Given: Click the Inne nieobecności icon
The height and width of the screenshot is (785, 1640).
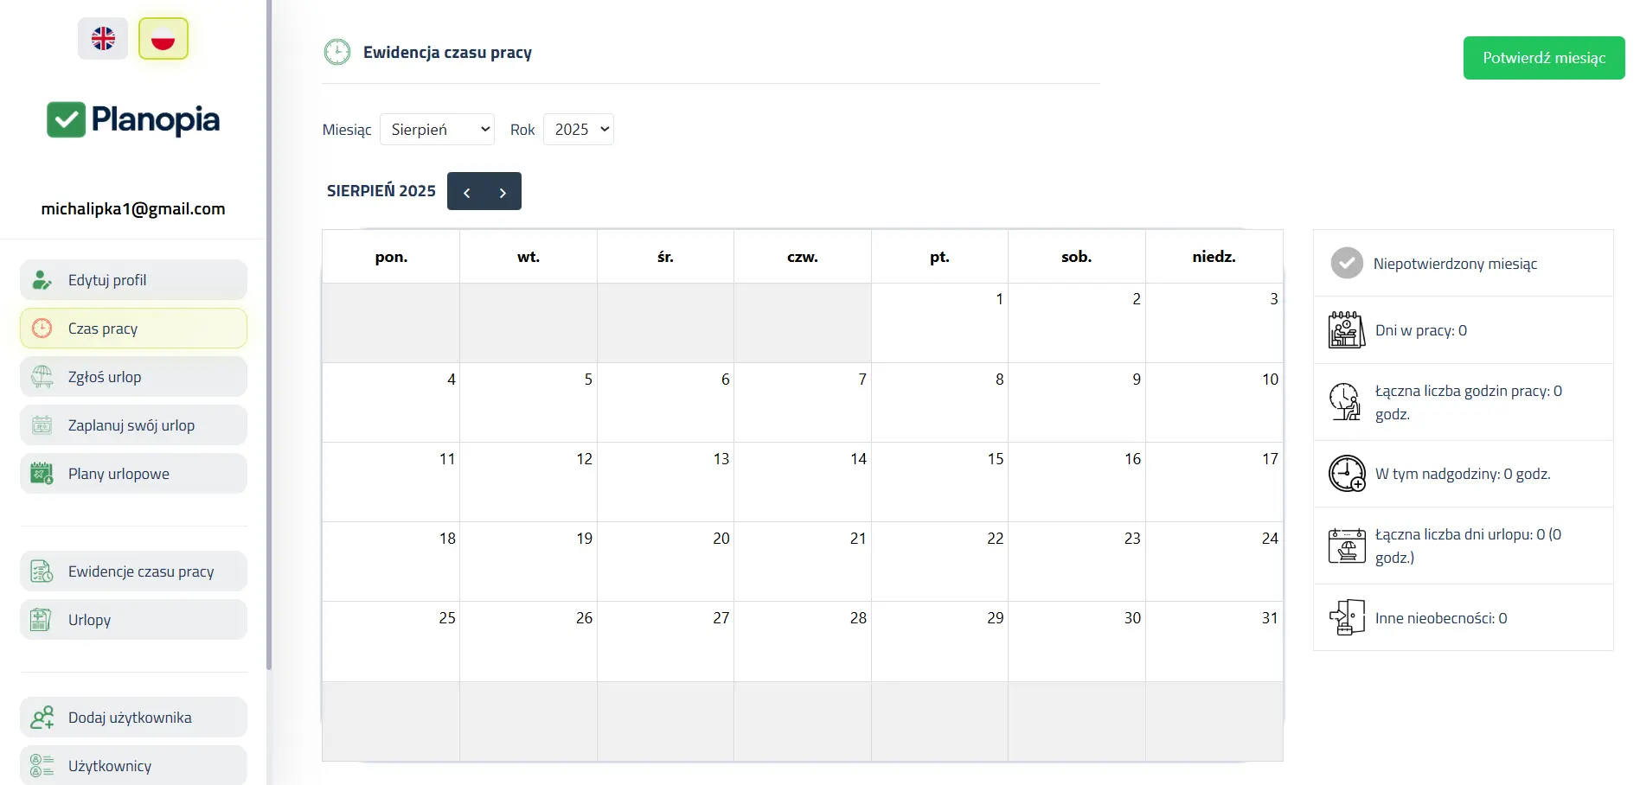Looking at the screenshot, I should 1346,618.
